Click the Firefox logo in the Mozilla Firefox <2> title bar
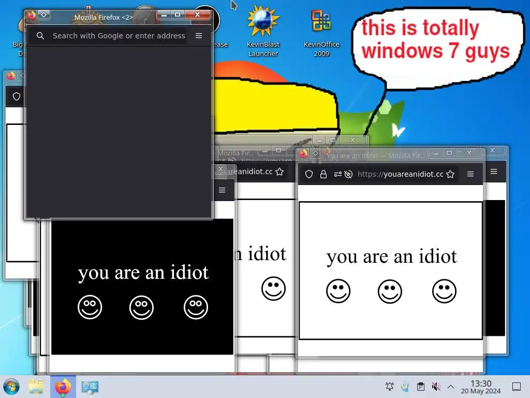Image resolution: width=530 pixels, height=398 pixels. (x=32, y=15)
